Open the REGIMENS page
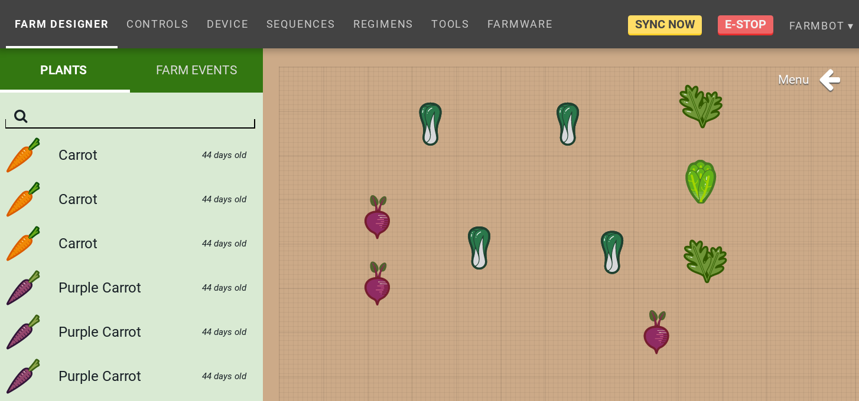 [x=383, y=24]
